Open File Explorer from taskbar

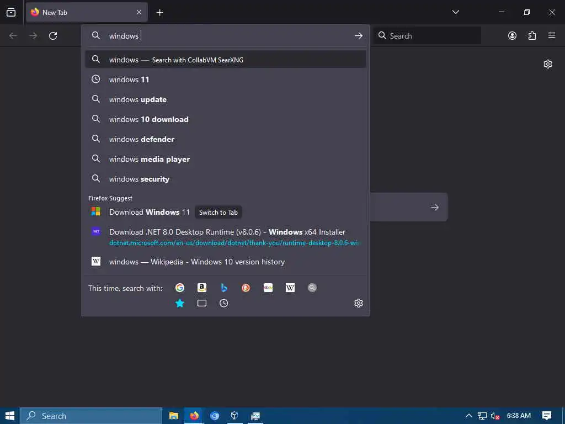[x=174, y=416]
